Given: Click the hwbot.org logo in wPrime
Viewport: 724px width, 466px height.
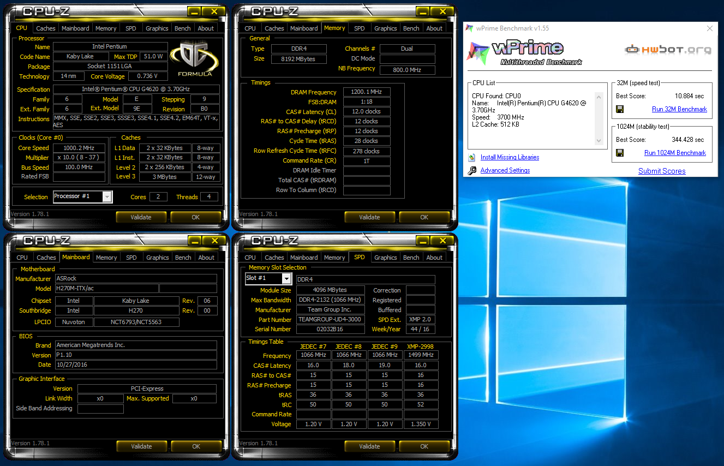Looking at the screenshot, I should tap(668, 50).
